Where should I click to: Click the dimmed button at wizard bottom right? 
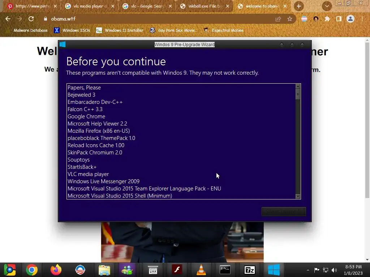pyautogui.click(x=284, y=211)
